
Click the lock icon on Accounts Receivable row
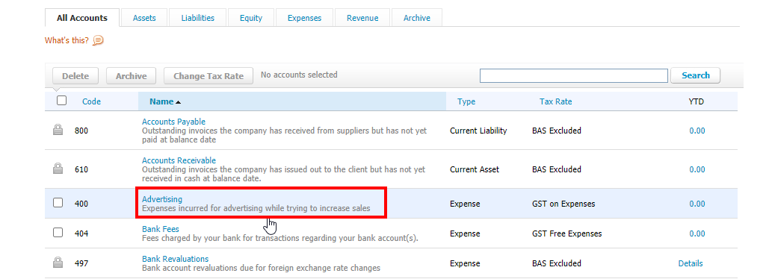58,169
